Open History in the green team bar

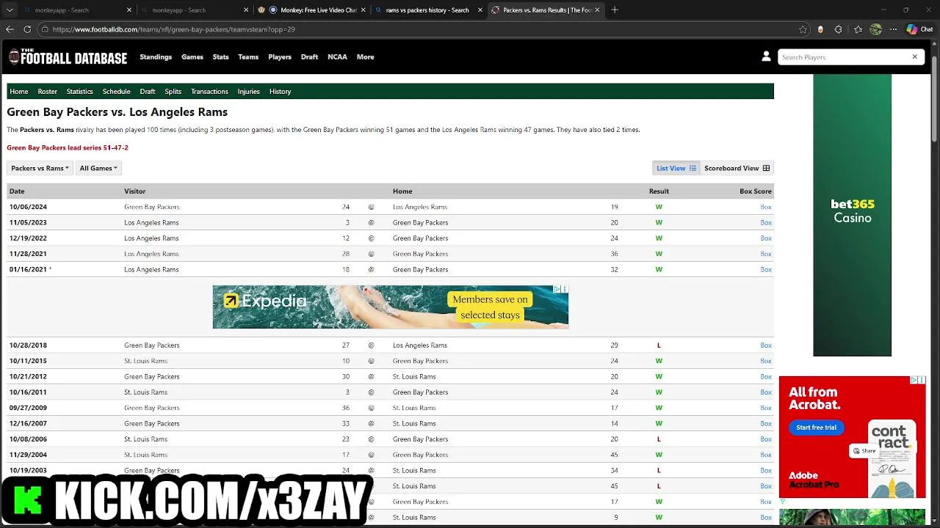click(280, 92)
